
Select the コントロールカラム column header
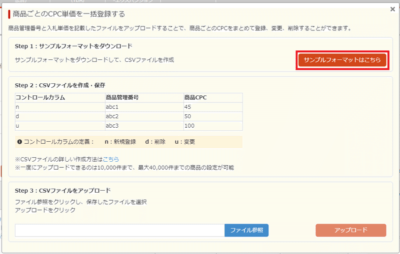click(40, 97)
